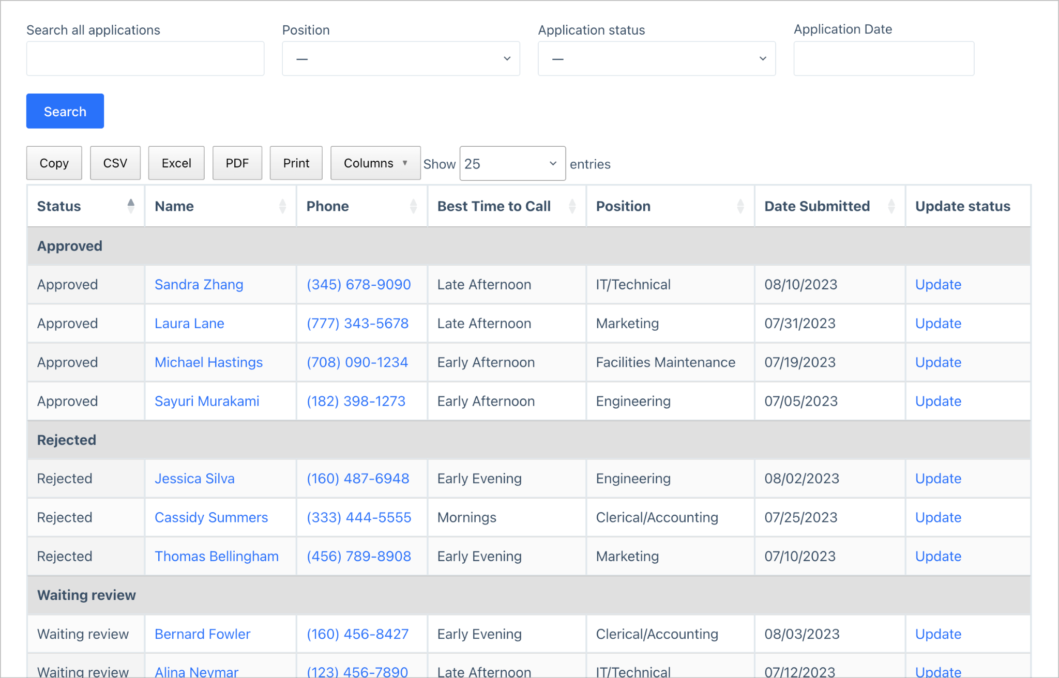Copy table data with Copy button
Screen dimensions: 1059x678
[x=54, y=163]
